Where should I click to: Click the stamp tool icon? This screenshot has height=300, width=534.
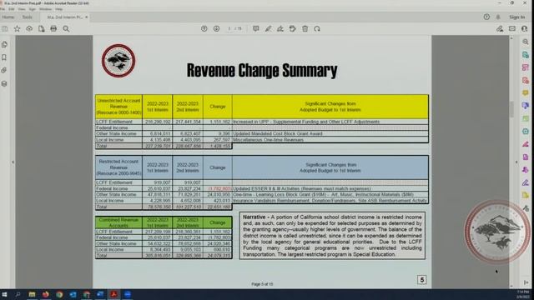[x=293, y=29]
